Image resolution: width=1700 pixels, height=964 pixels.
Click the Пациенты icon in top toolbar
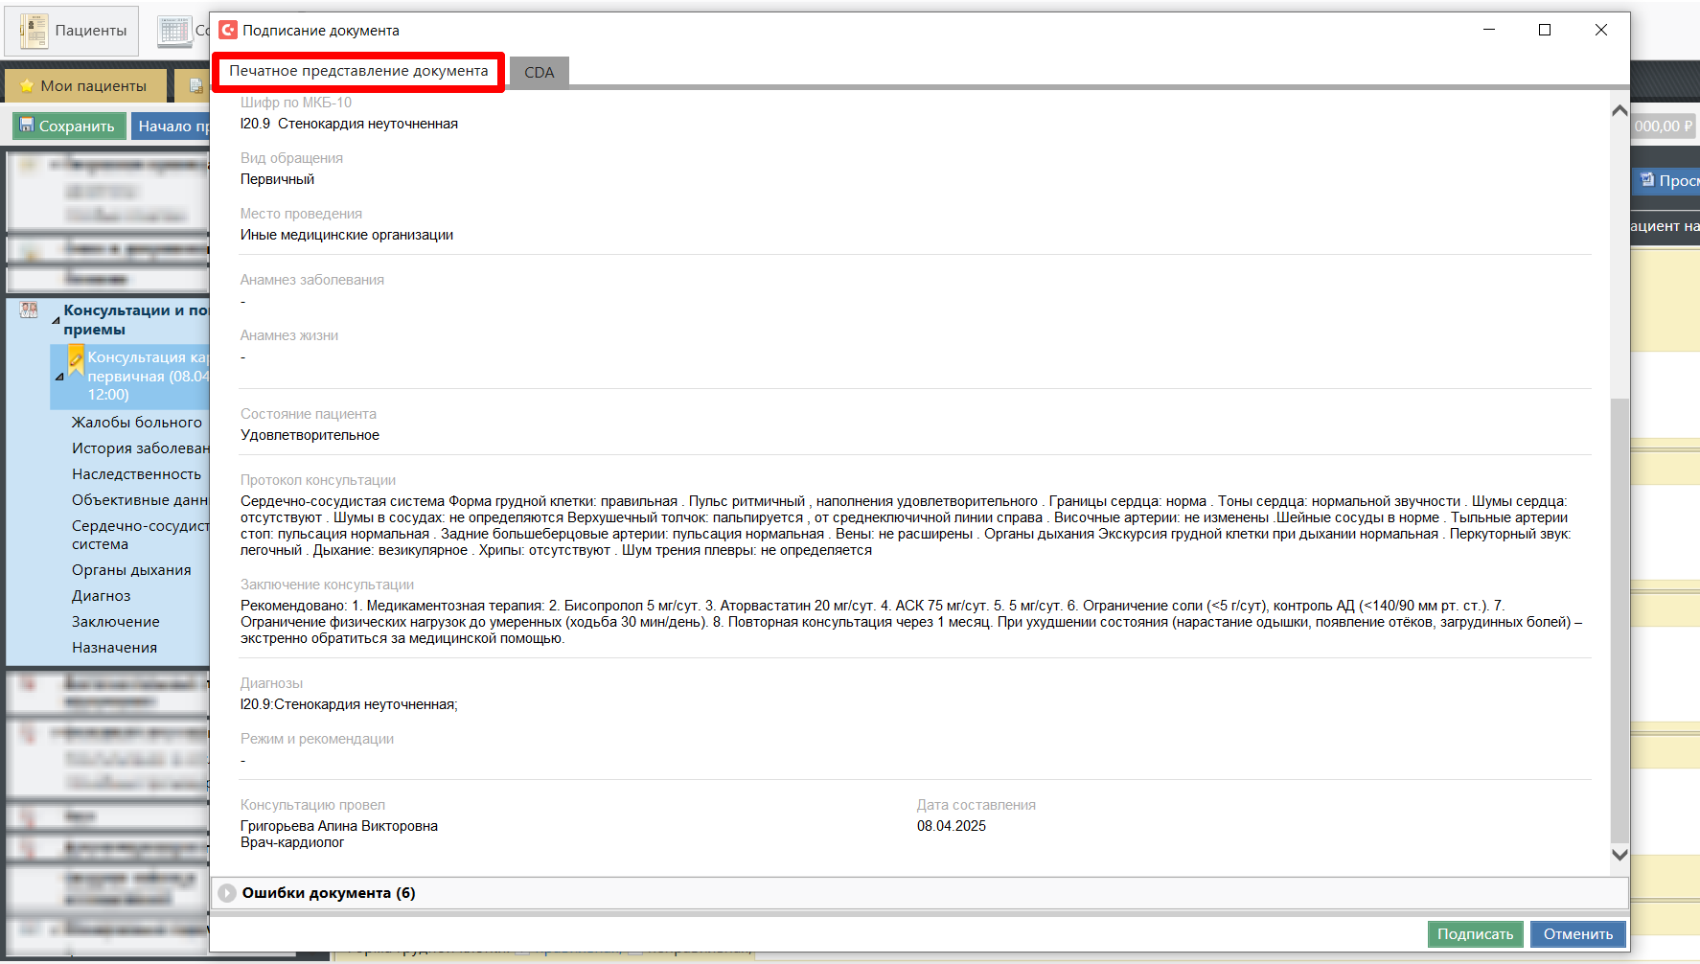click(x=34, y=31)
